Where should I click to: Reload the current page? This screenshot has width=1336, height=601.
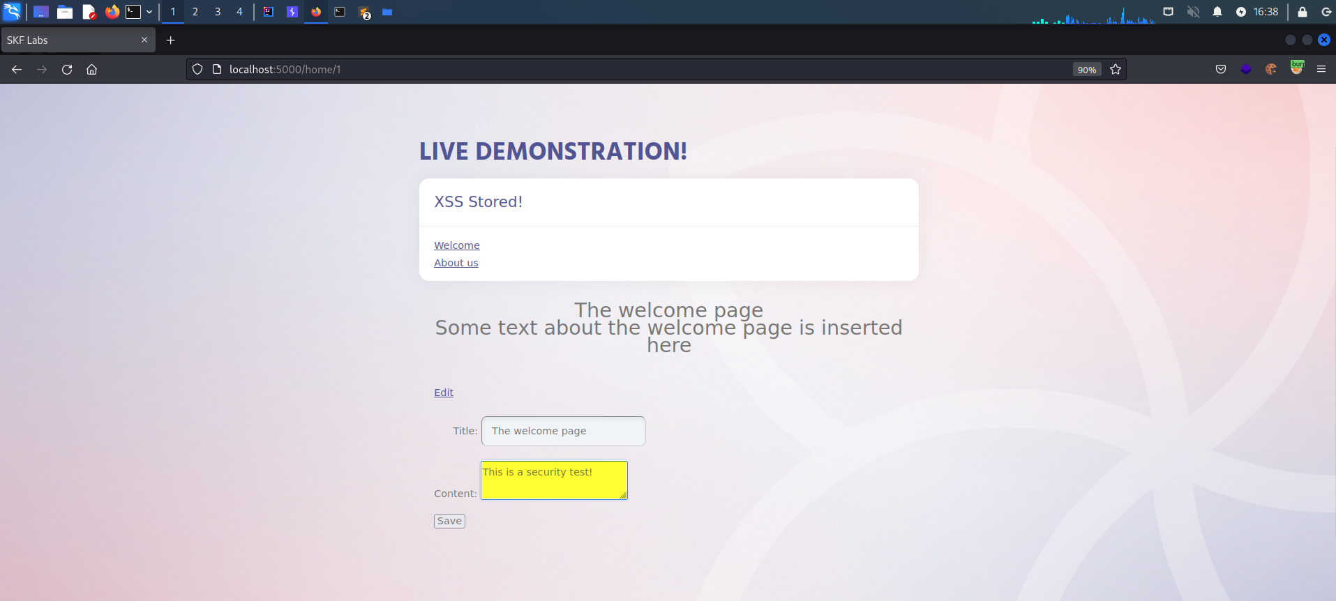point(67,69)
